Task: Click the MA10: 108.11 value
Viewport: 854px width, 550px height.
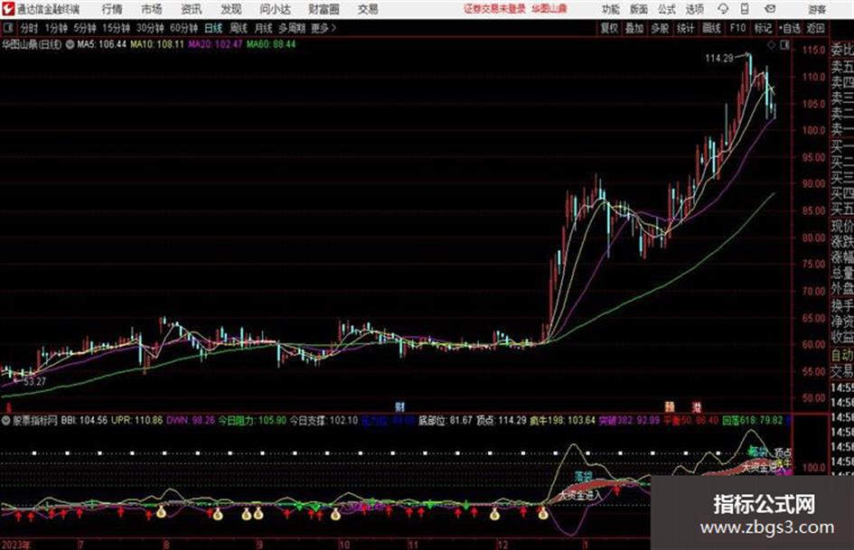Action: pos(157,44)
